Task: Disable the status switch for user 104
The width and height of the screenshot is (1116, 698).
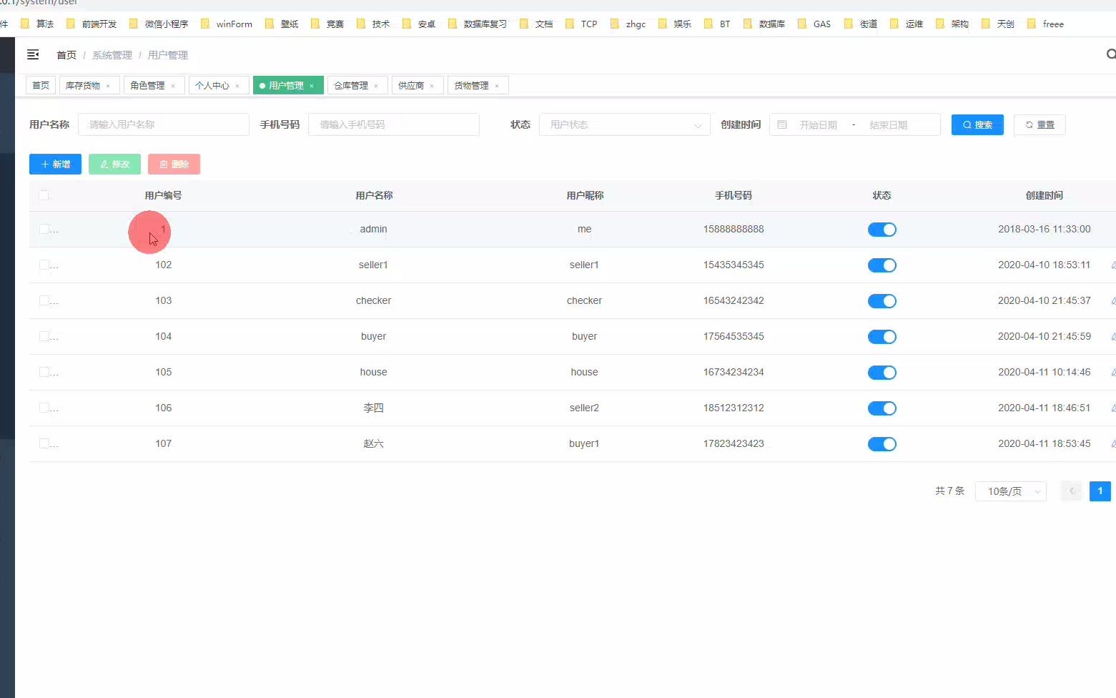Action: [x=882, y=337]
